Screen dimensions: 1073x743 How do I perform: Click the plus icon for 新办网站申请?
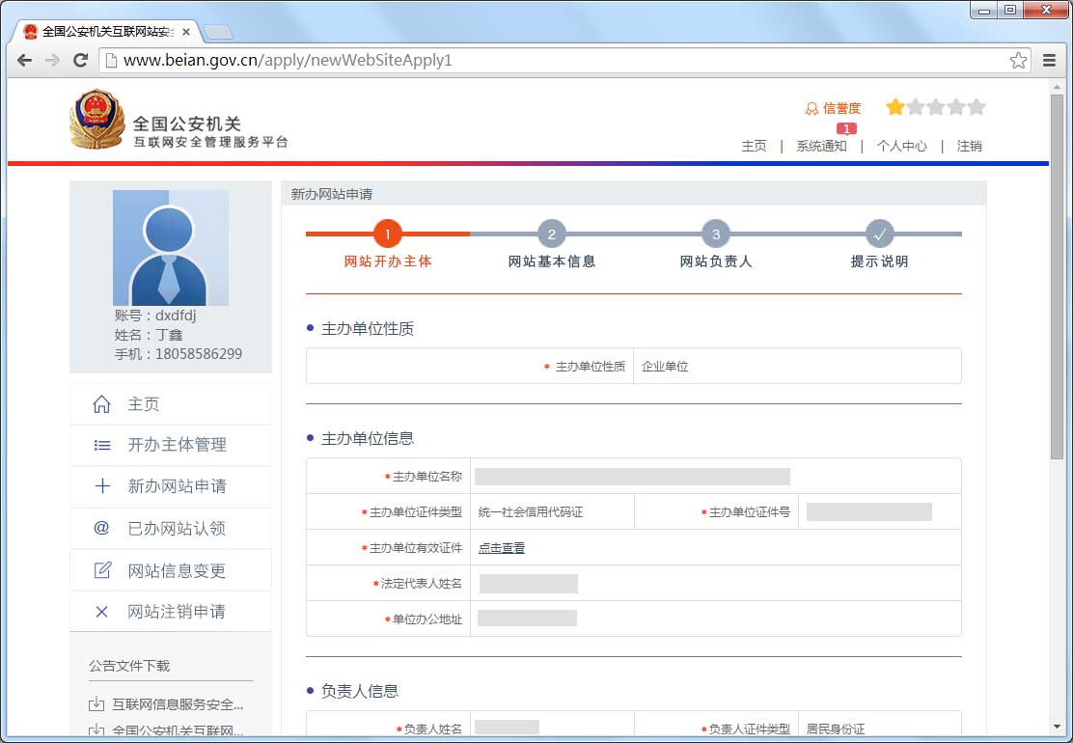101,486
